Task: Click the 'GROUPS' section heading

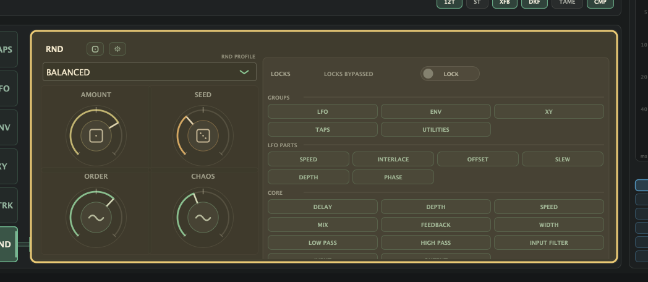Action: click(278, 98)
